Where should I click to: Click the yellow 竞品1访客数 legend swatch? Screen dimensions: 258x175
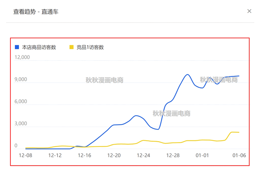pos(72,47)
